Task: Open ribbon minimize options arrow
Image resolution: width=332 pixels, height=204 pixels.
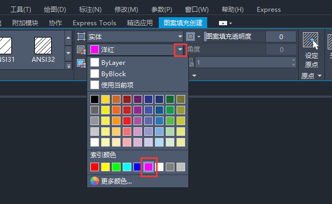Action: pos(231,23)
